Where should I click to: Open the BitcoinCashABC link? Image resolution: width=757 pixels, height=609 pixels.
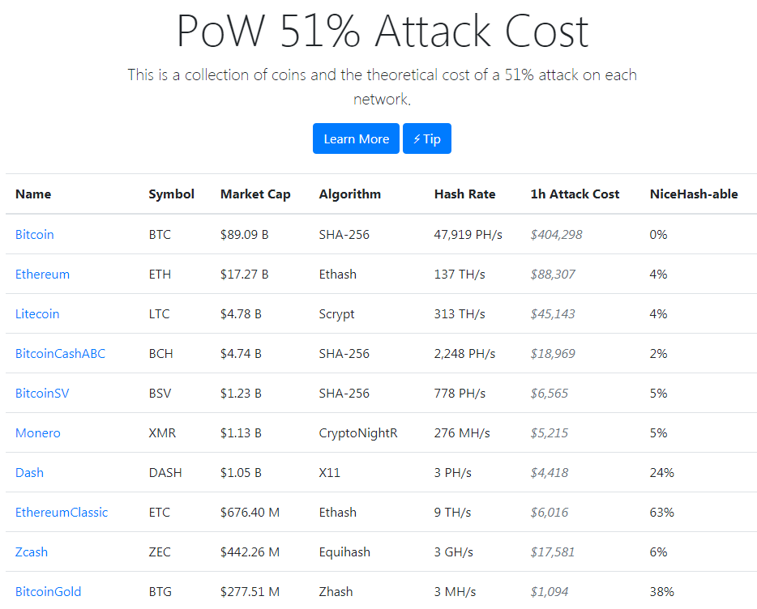point(60,354)
